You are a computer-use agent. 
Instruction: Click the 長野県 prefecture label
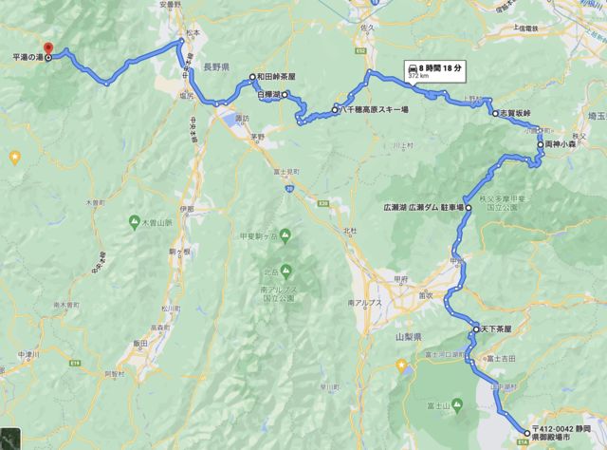pyautogui.click(x=216, y=67)
